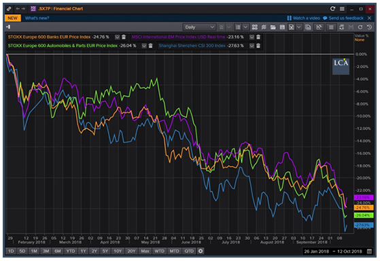This screenshot has width=380, height=261.
Task: Select the STOXX Automobiles & Parts legend label
Action: 63,46
